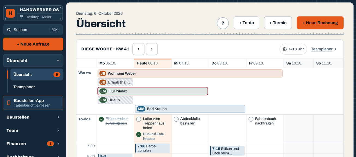Select the Mi 07.10. column header
Screen dimensions: 356x157
click(x=190, y=63)
